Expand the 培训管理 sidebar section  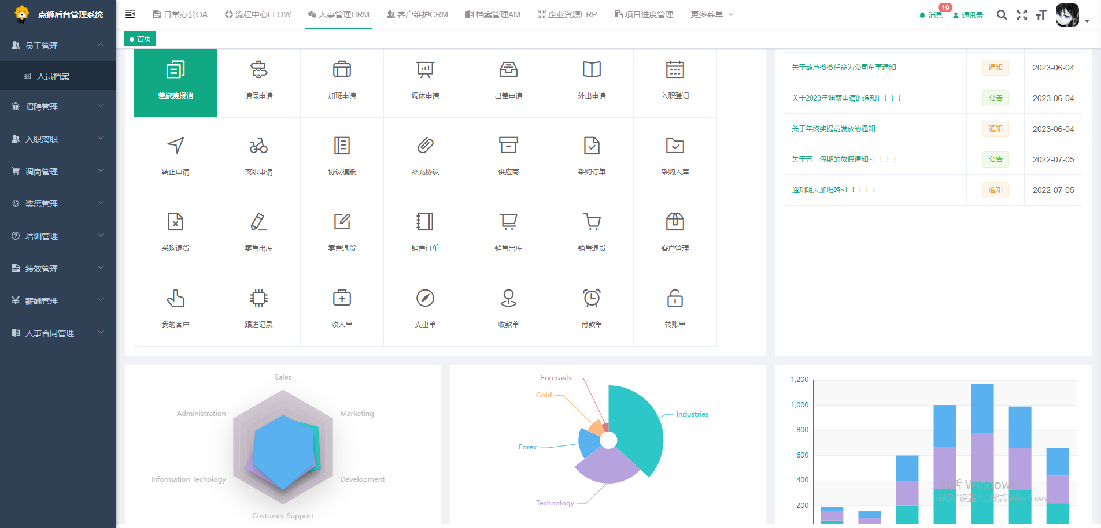click(58, 236)
